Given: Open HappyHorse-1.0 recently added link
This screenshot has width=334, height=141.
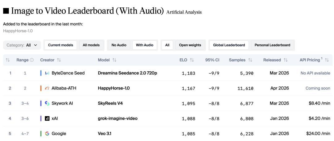Looking at the screenshot, I should click(18, 31).
